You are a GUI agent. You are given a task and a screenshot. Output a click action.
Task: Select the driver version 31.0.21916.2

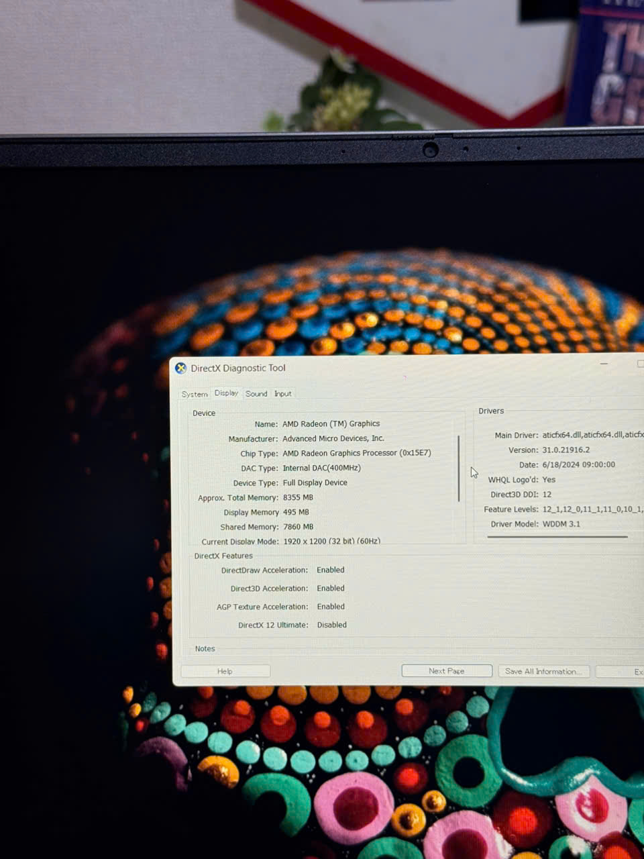(x=566, y=450)
